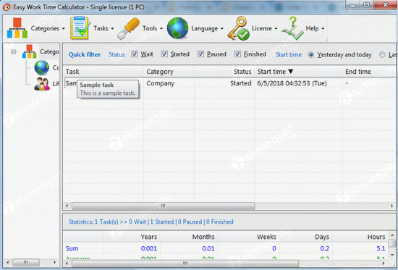Click the Tools screwdriver icon

(129, 29)
